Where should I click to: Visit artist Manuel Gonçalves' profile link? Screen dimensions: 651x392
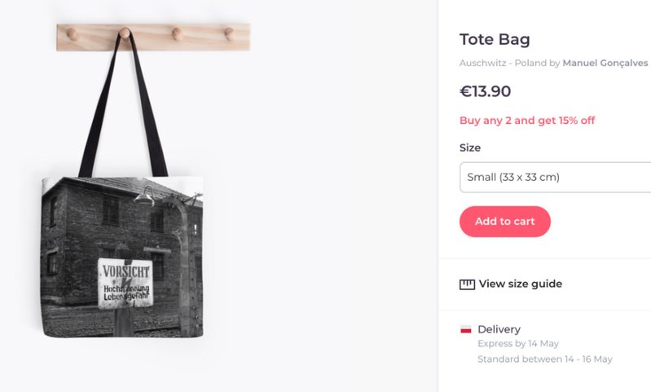pyautogui.click(x=605, y=63)
